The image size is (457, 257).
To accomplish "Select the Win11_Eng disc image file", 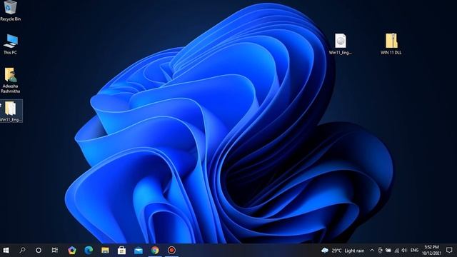I will [x=340, y=44].
